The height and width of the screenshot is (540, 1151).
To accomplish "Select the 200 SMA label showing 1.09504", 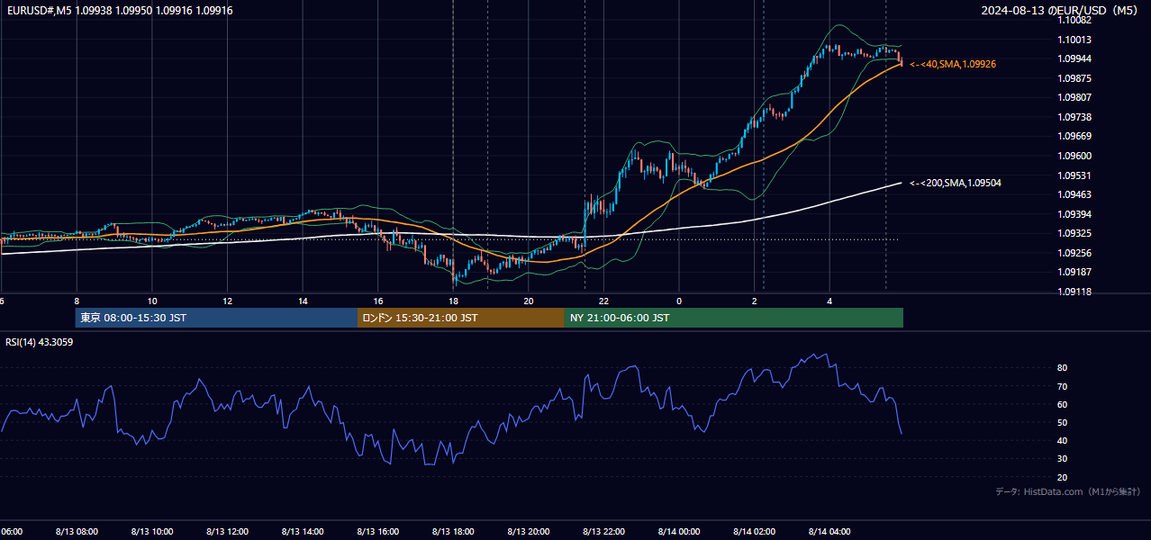I will click(956, 184).
